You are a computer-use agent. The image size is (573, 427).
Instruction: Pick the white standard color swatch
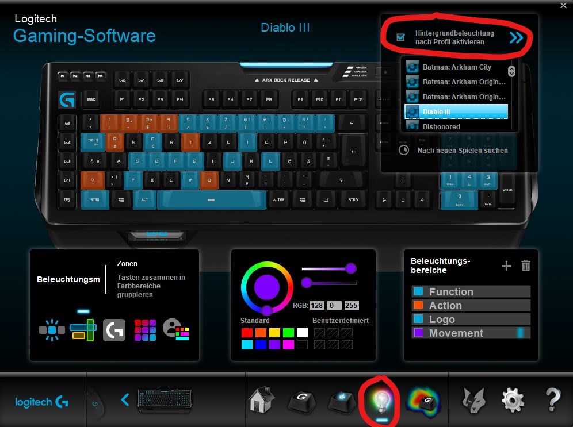pos(302,333)
